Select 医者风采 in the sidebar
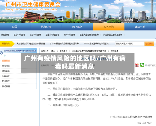 coord(6,76)
